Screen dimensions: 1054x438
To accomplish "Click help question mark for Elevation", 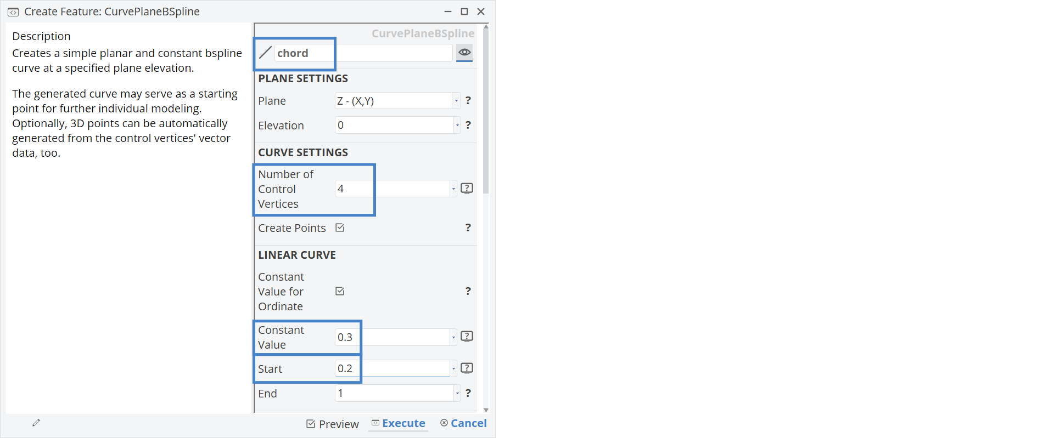I will (468, 125).
